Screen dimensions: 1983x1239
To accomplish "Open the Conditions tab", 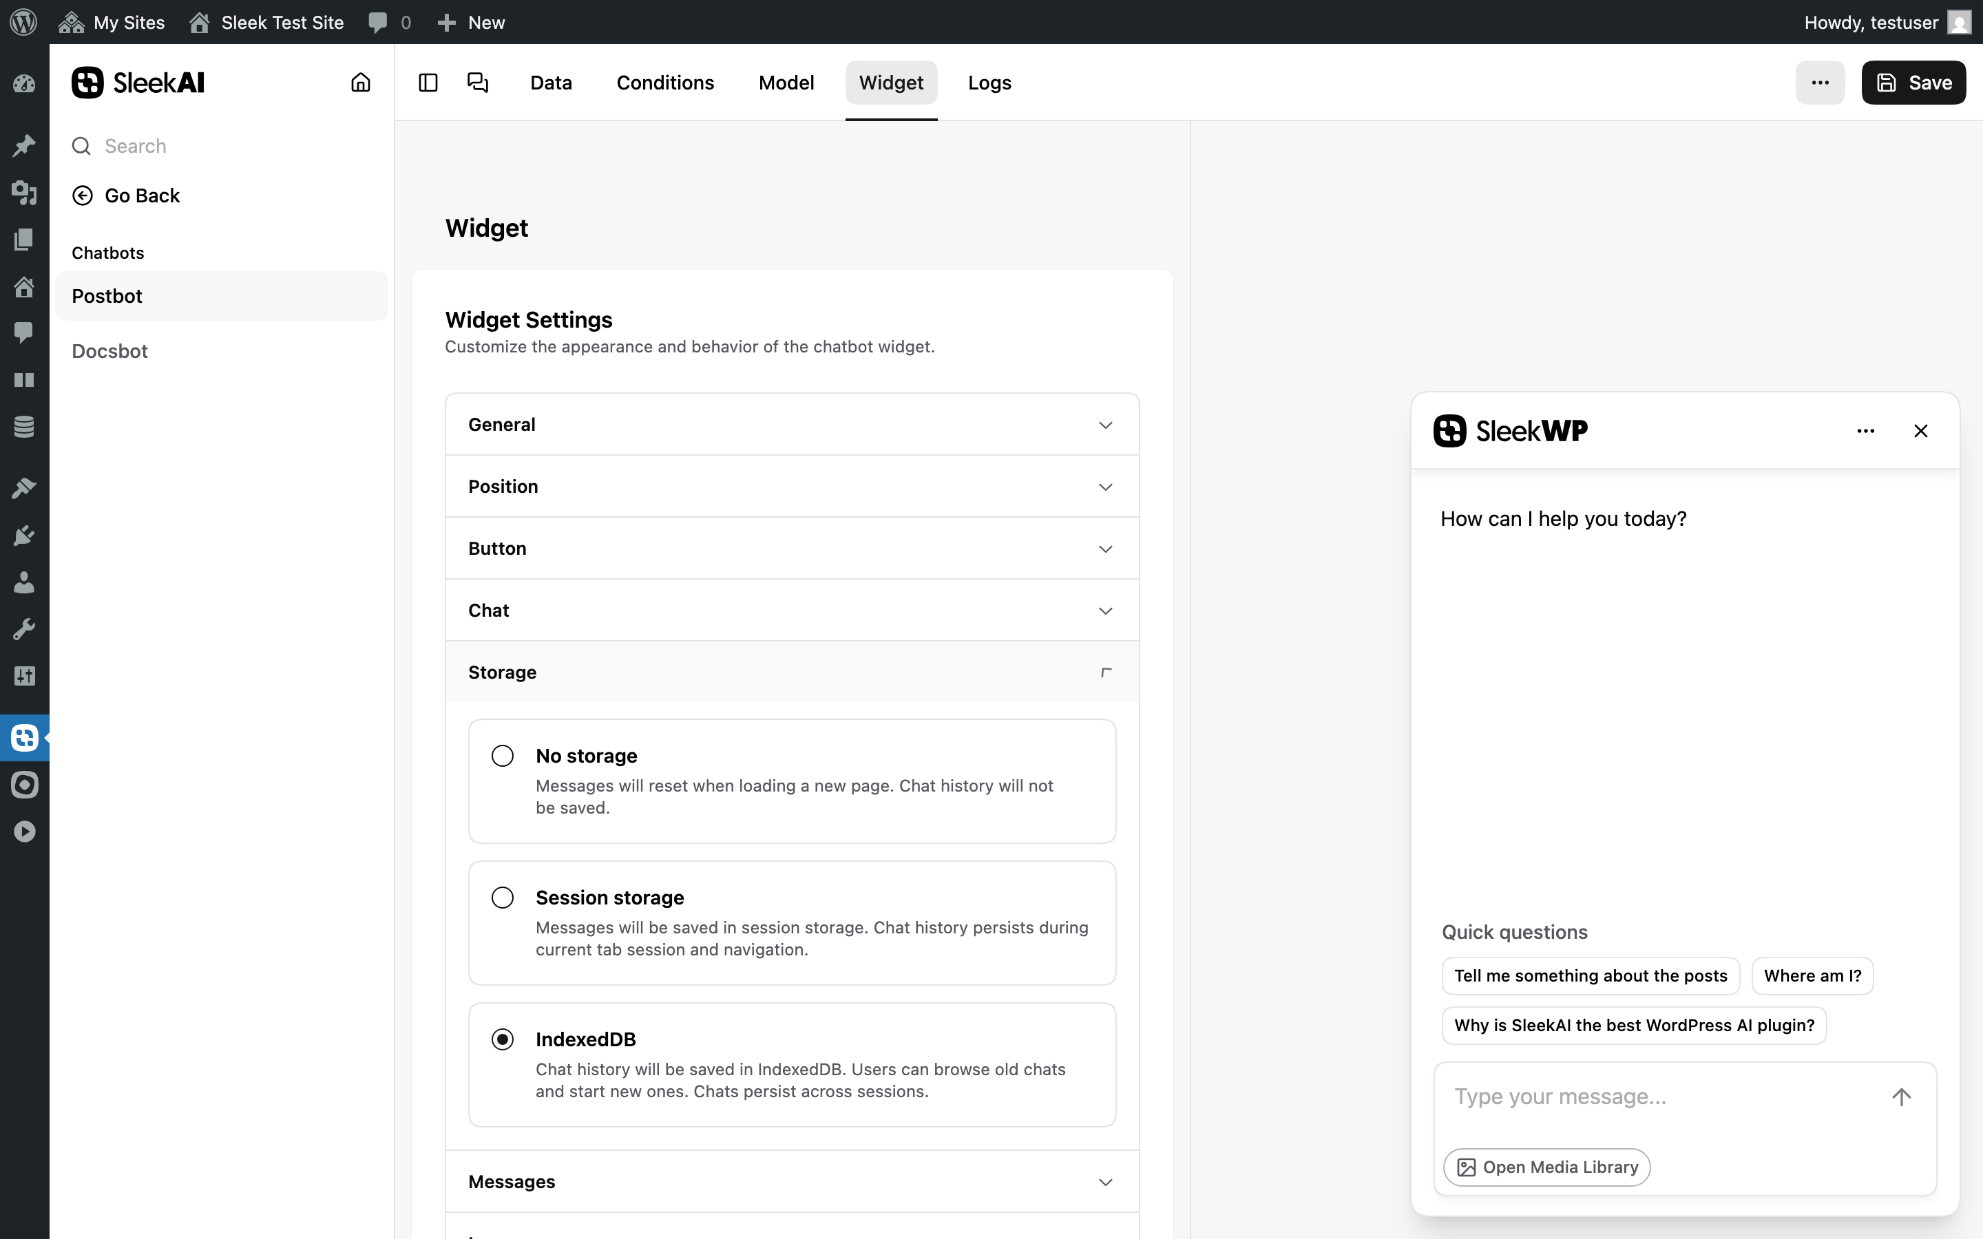I will click(x=664, y=83).
